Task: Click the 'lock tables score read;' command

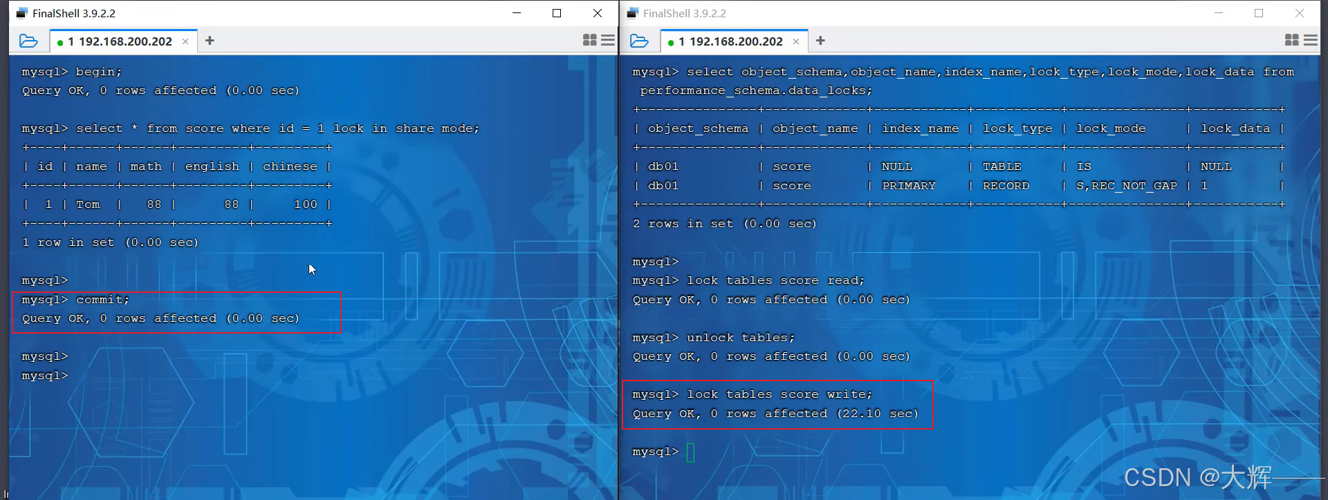Action: (x=775, y=280)
